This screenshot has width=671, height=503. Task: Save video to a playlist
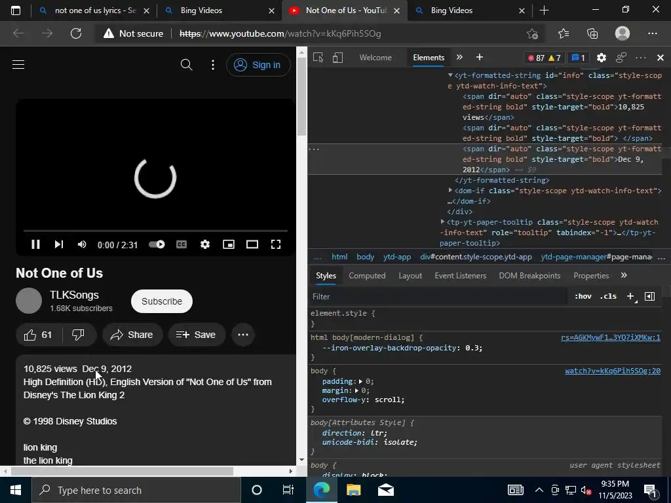coord(195,335)
